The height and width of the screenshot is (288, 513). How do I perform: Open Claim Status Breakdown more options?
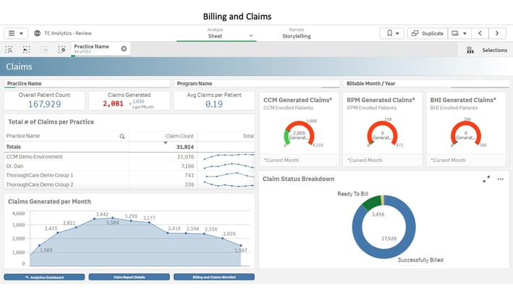coord(500,179)
